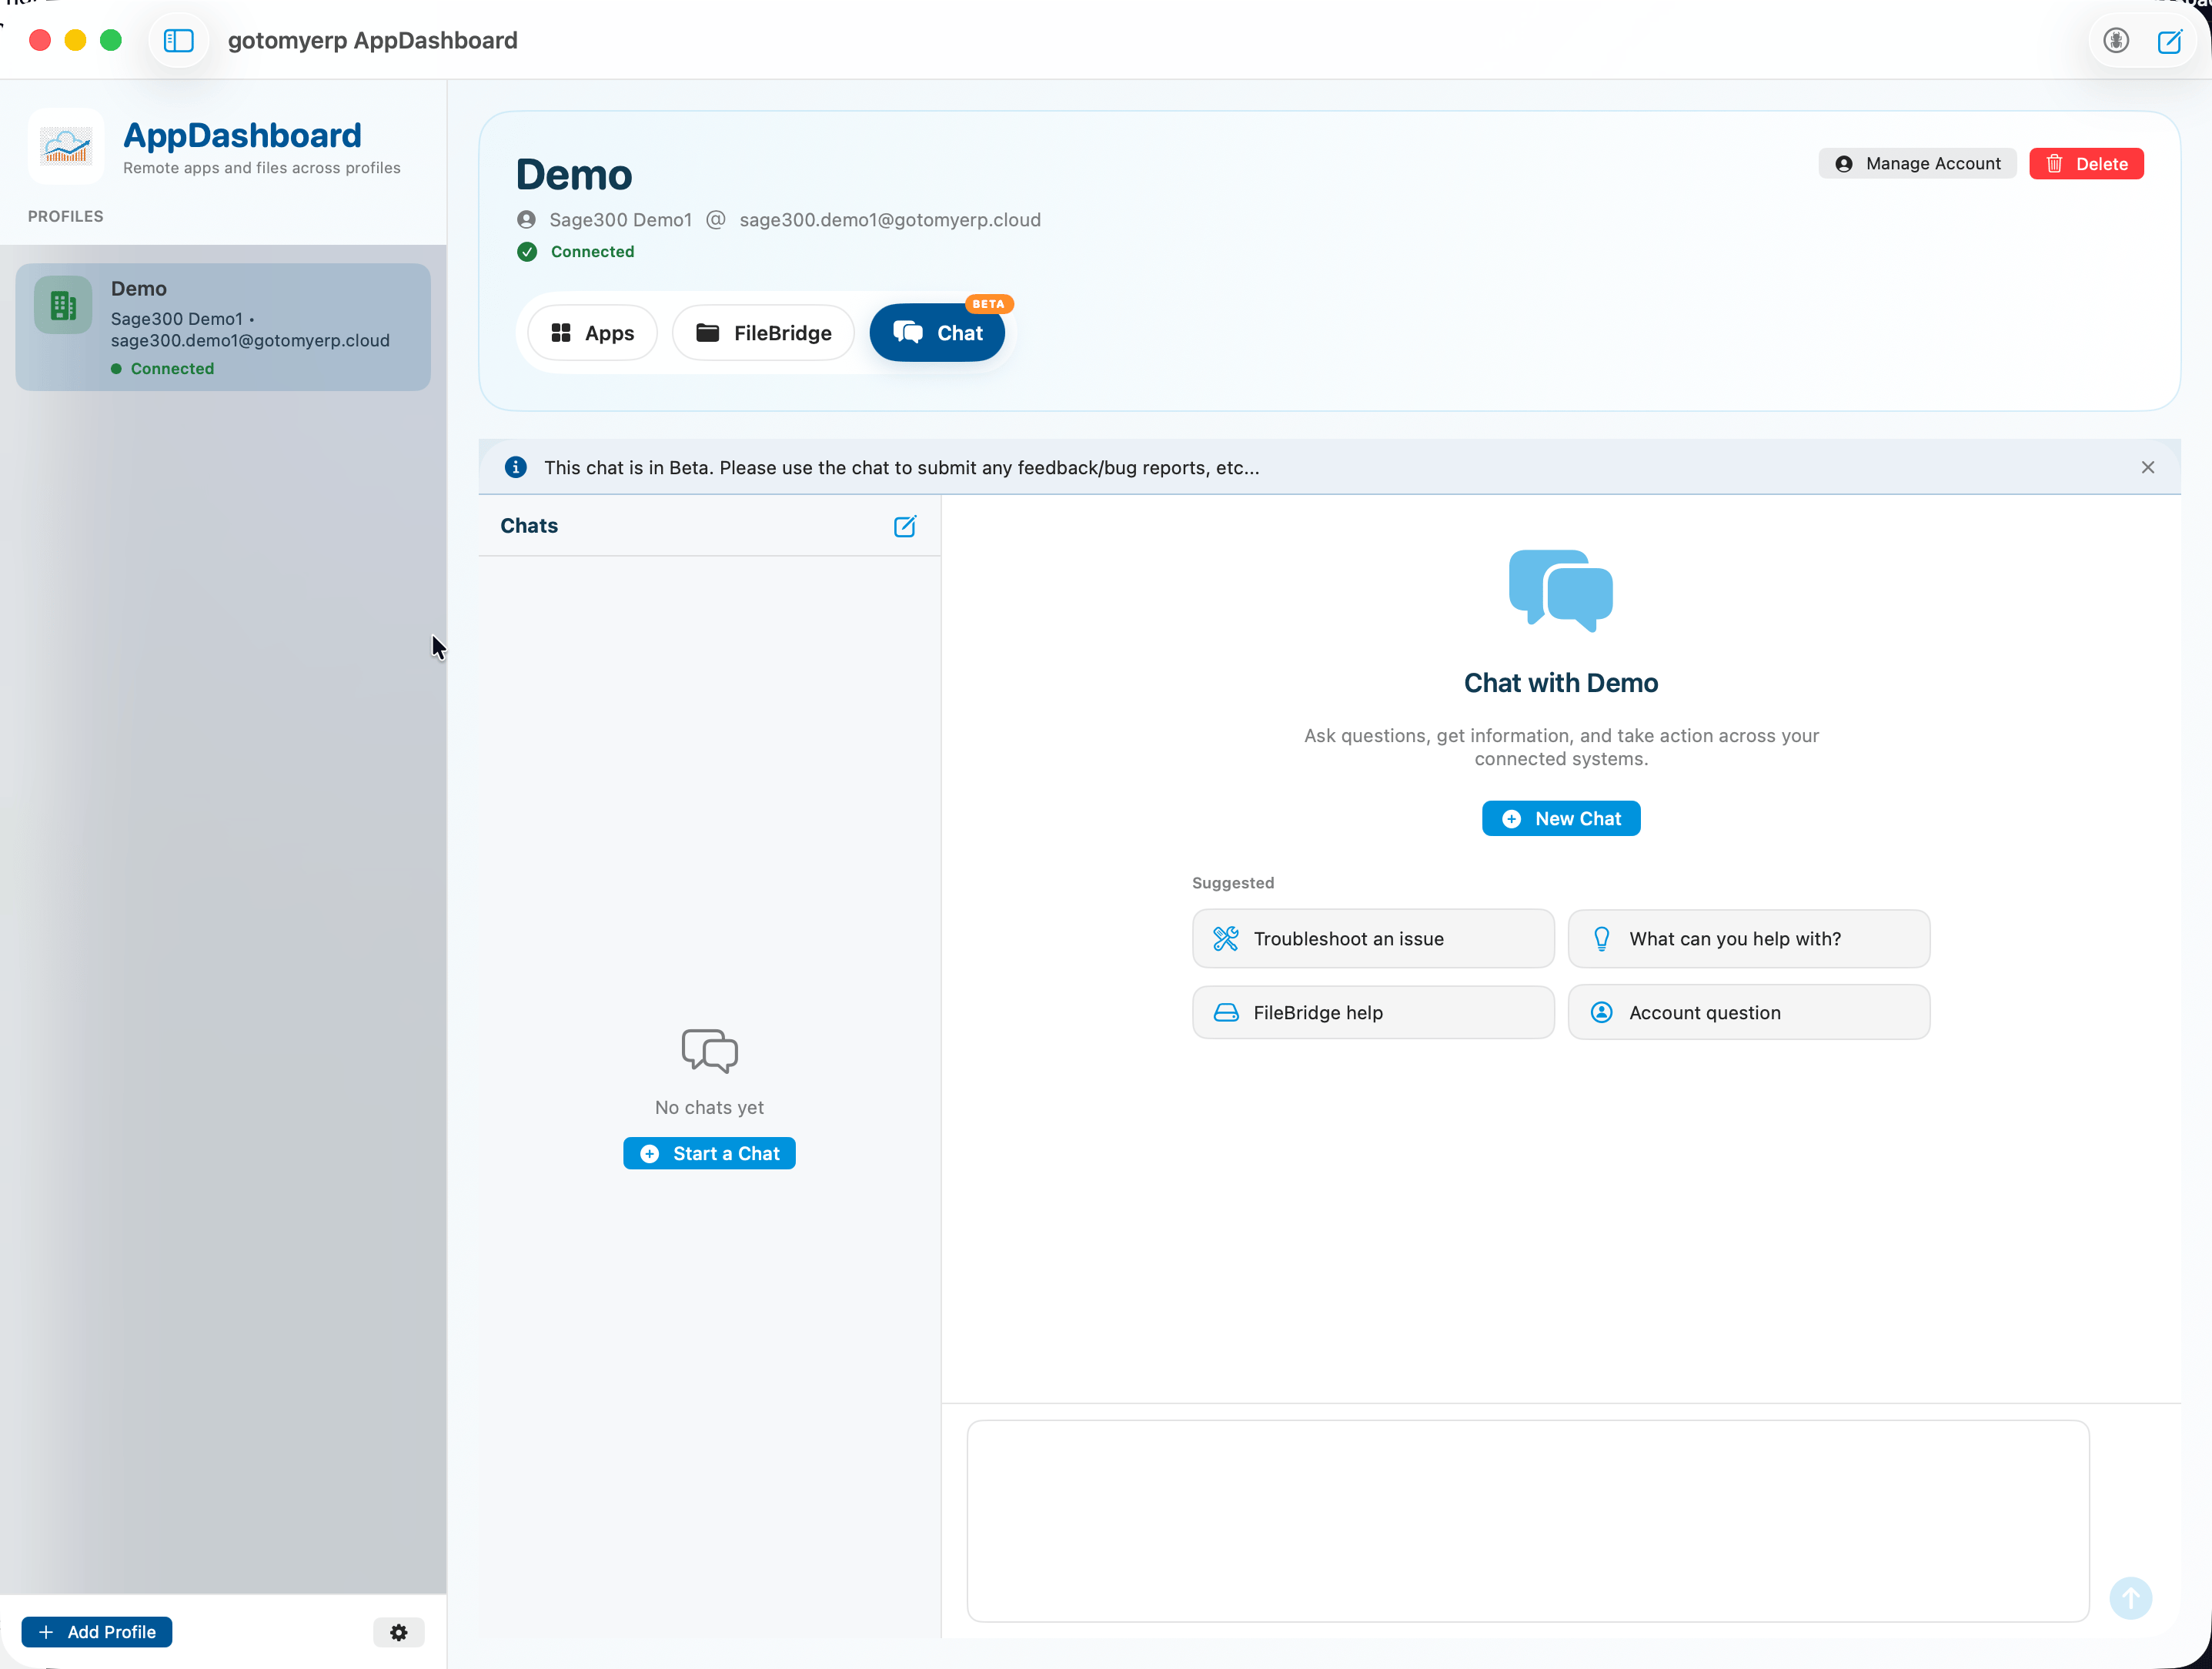This screenshot has height=1669, width=2212.
Task: Click the Demo profile title heading
Action: (x=574, y=175)
